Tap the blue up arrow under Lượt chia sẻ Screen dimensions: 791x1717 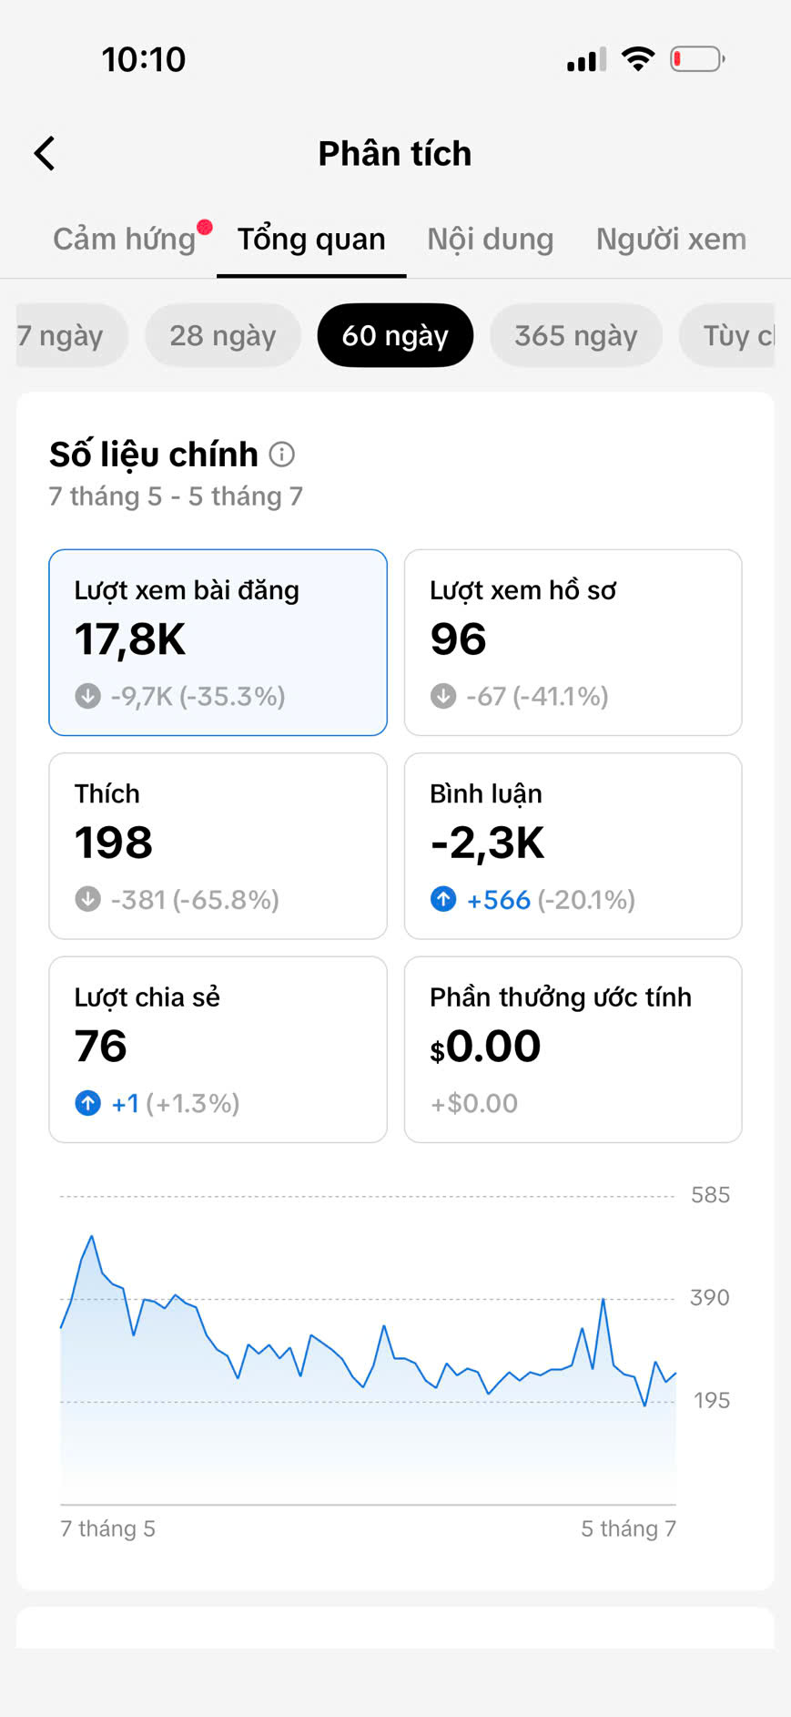(87, 1103)
